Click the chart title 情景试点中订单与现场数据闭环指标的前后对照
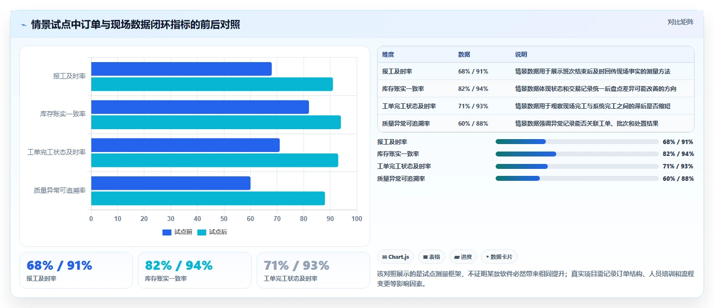The image size is (714, 308). [x=135, y=25]
